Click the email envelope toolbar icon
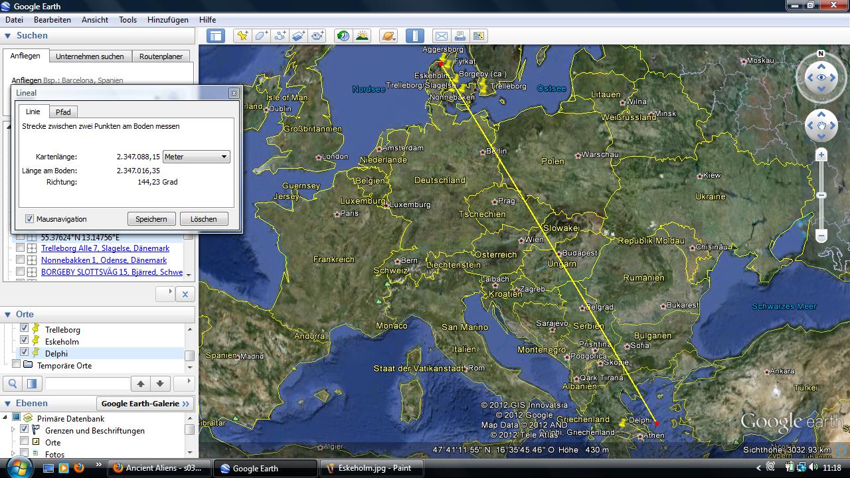This screenshot has width=850, height=478. point(441,36)
